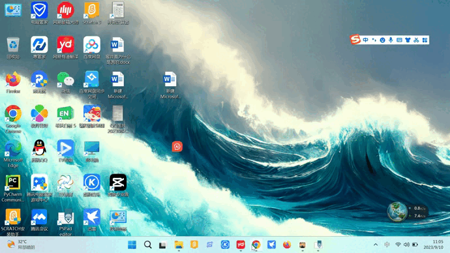Image resolution: width=450 pixels, height=253 pixels.
Task: Switch to Firefox on the taskbar
Action: pyautogui.click(x=287, y=245)
